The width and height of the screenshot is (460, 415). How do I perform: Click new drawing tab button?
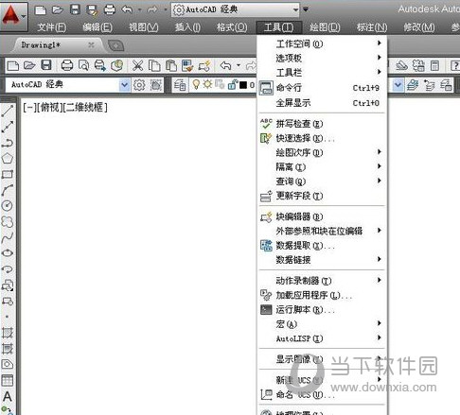click(115, 45)
